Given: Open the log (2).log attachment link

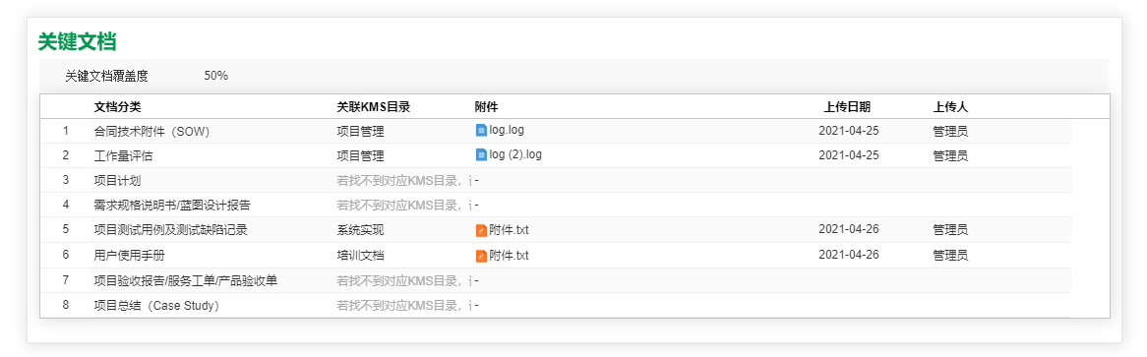Looking at the screenshot, I should [x=515, y=155].
